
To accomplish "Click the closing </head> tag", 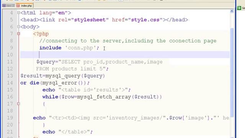I will (177, 20).
